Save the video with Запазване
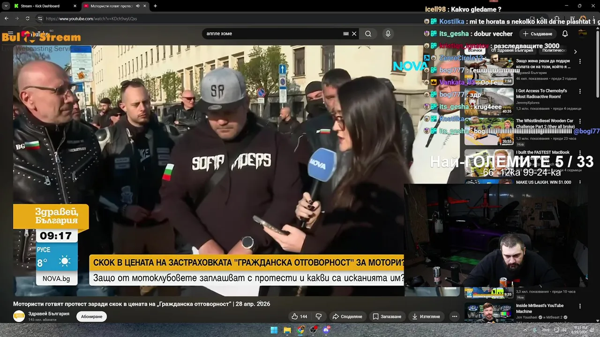 387,316
